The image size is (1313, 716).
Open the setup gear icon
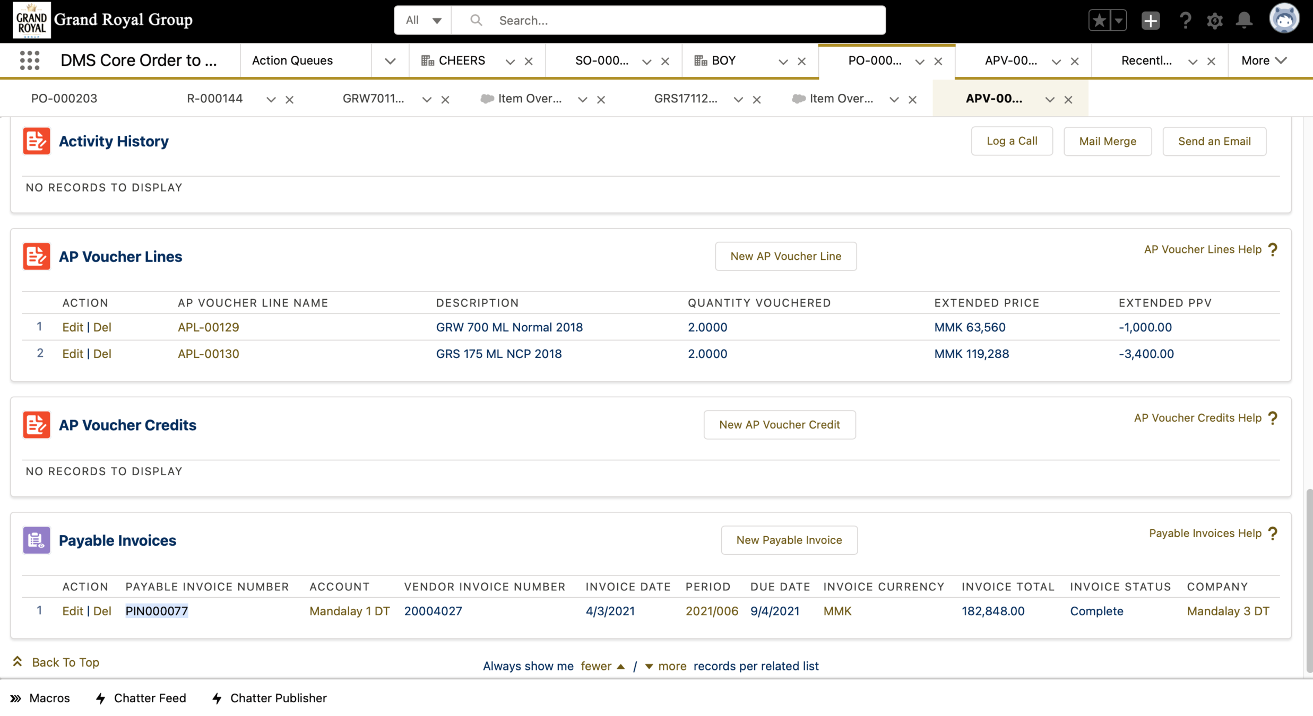[1214, 21]
